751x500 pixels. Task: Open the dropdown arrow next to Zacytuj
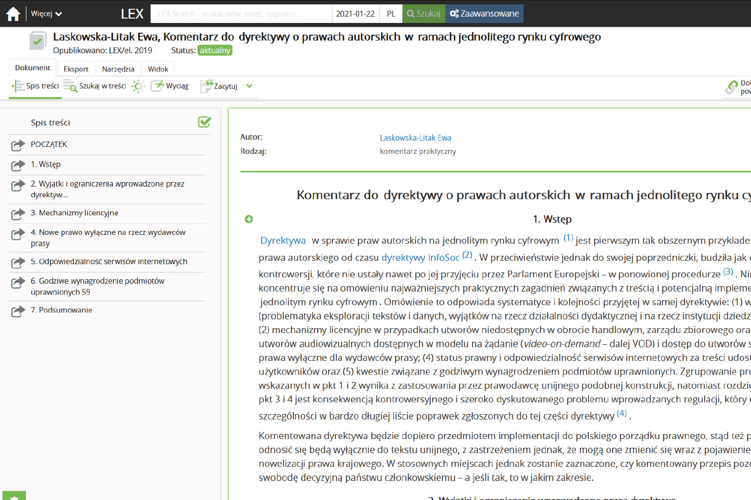coord(249,86)
